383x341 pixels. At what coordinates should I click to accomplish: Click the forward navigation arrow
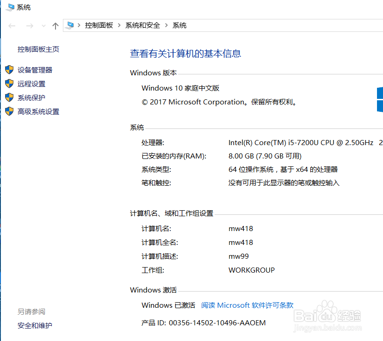point(30,25)
